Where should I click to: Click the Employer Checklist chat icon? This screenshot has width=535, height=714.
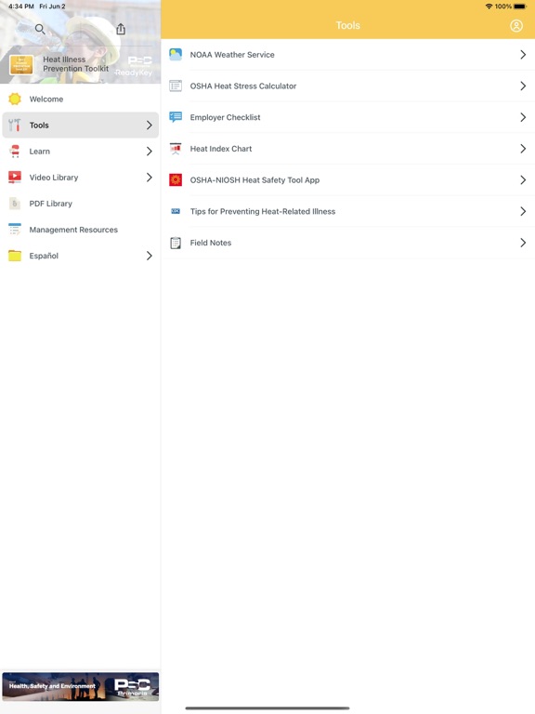click(x=176, y=117)
